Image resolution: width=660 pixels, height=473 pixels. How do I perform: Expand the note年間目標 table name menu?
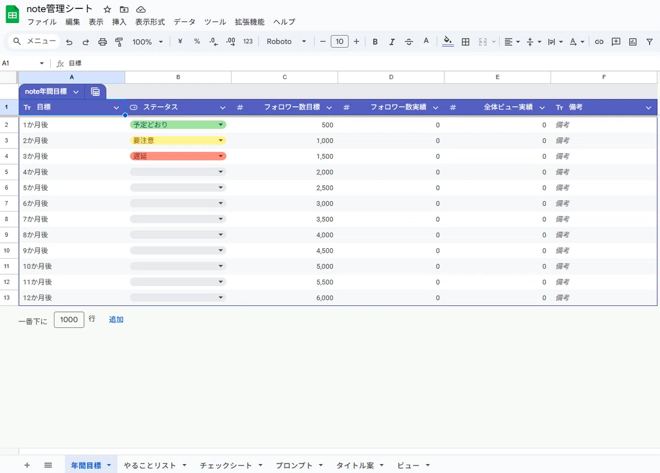pos(76,92)
